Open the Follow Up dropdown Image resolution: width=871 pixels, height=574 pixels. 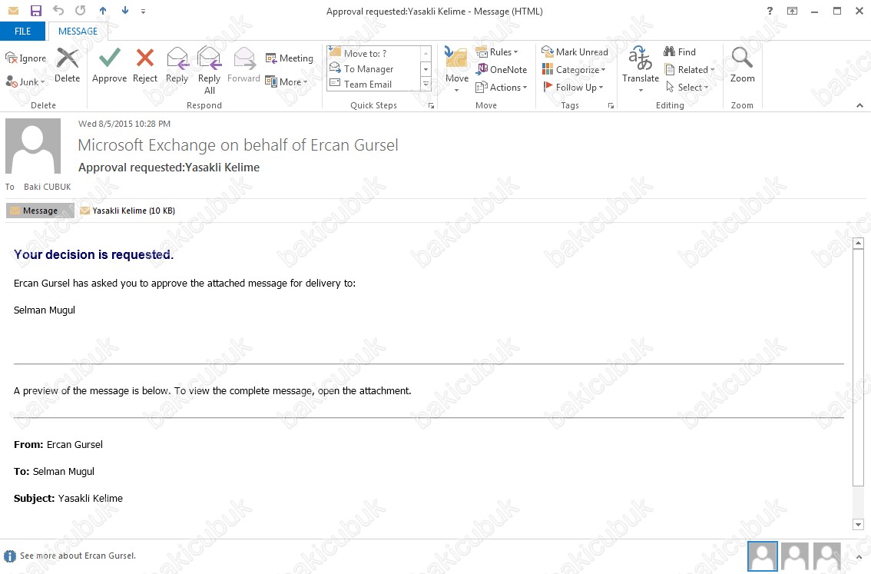[x=573, y=87]
